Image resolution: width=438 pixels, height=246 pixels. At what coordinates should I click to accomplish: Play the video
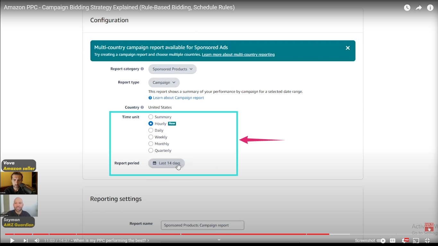pyautogui.click(x=12, y=241)
